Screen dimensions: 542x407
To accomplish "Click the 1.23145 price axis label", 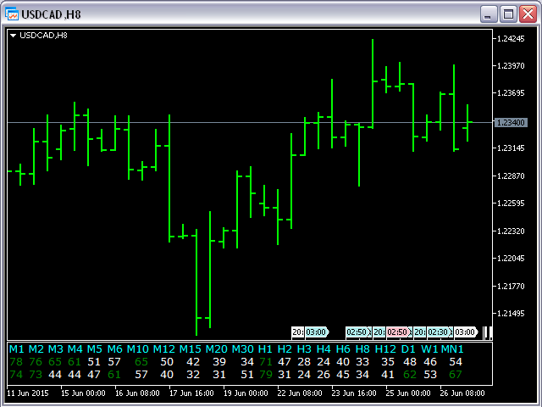I will pos(511,148).
